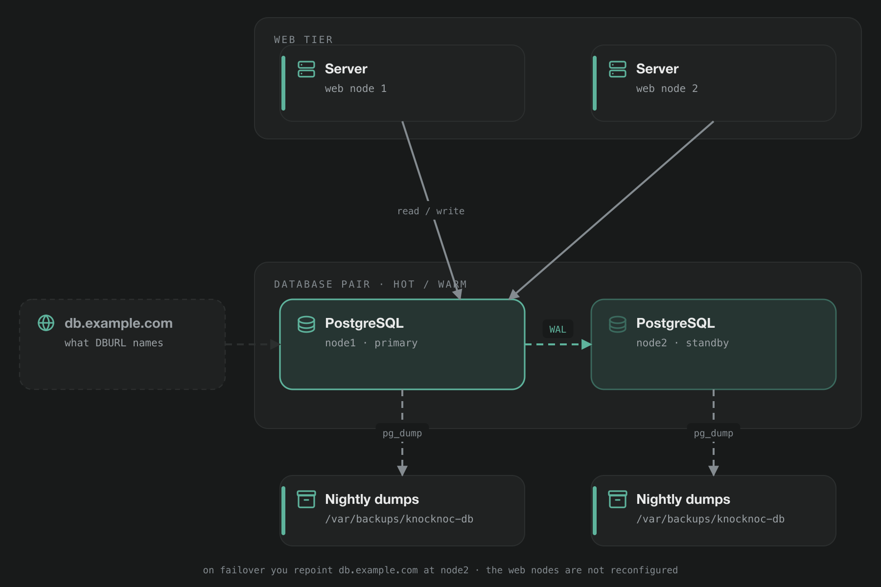This screenshot has width=881, height=587.
Task: Click the globe icon beside db.example.com
Action: [46, 323]
